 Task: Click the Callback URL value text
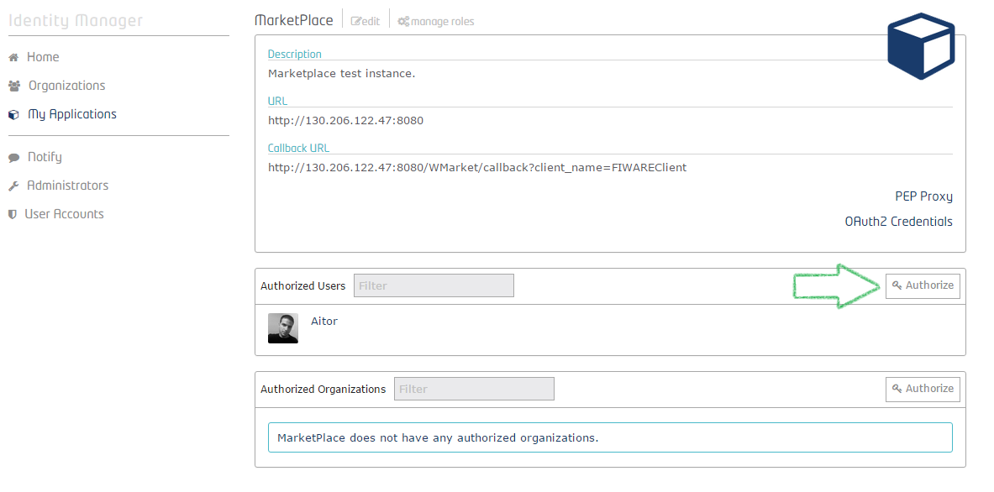point(477,168)
